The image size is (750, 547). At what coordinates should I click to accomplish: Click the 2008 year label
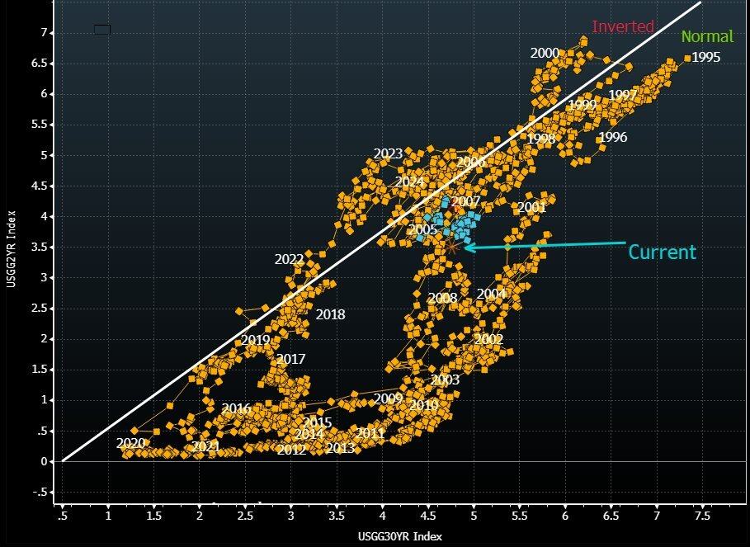tap(442, 298)
